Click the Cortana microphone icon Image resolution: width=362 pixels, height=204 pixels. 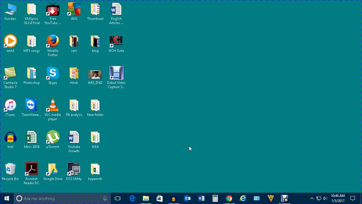click(x=105, y=198)
